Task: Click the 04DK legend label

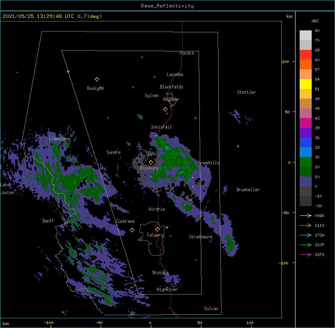Action: point(319,215)
